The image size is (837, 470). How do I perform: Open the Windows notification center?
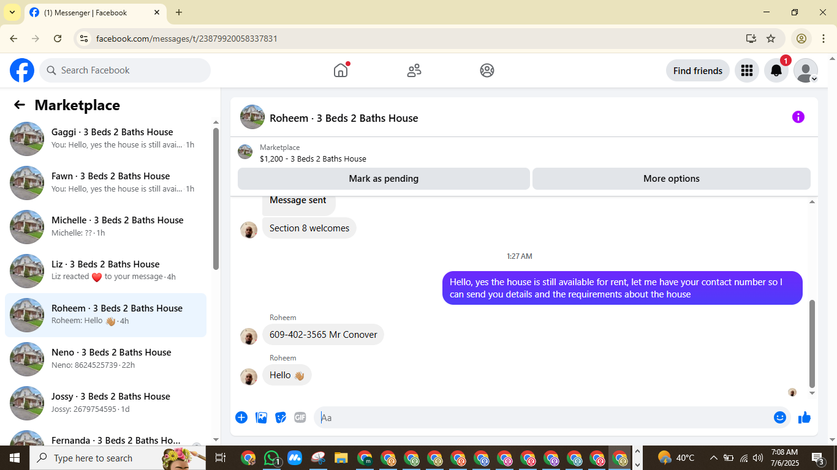pyautogui.click(x=818, y=458)
